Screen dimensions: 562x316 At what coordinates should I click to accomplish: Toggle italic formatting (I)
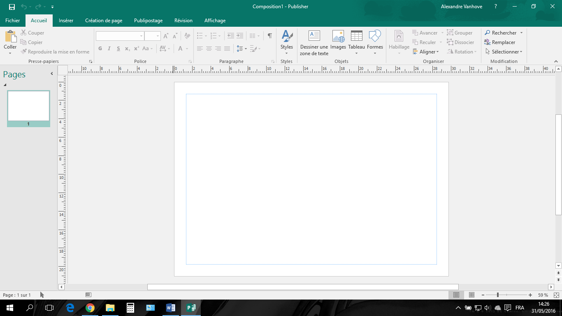(x=109, y=49)
